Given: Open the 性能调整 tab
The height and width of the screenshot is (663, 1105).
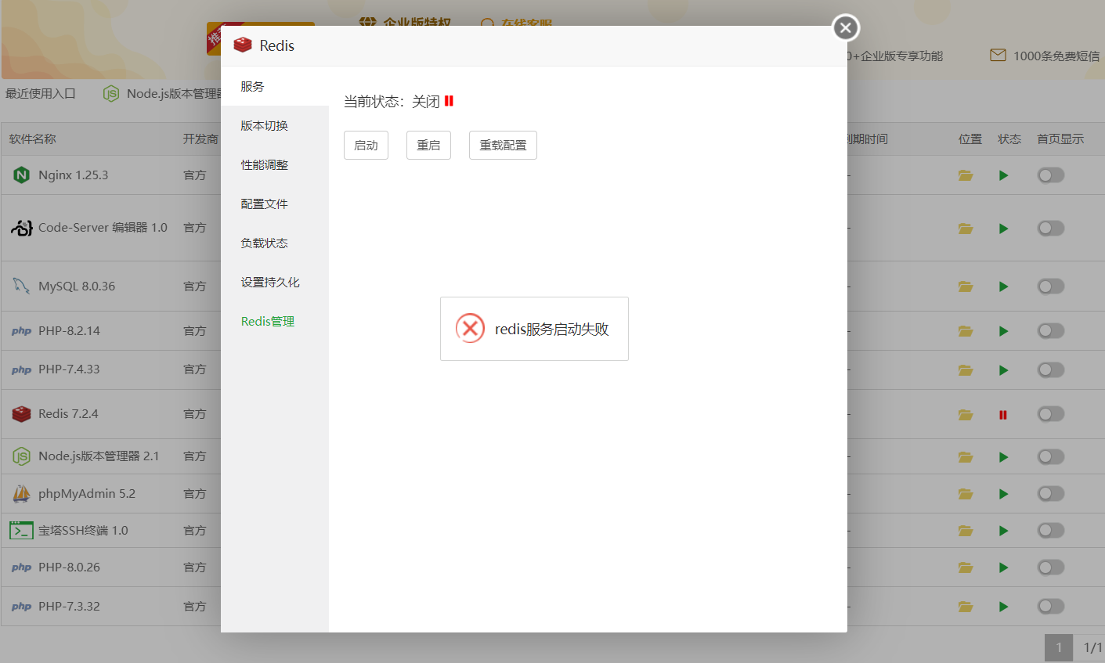Looking at the screenshot, I should pos(275,164).
